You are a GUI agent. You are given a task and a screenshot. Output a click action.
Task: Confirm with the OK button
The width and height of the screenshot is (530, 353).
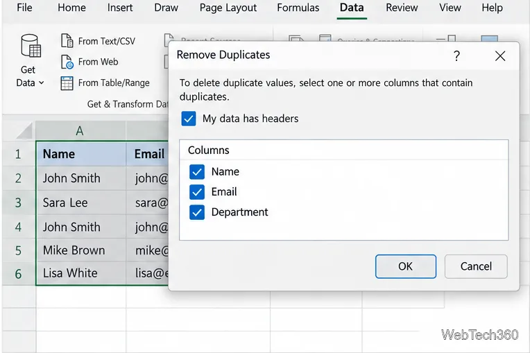[x=406, y=266]
